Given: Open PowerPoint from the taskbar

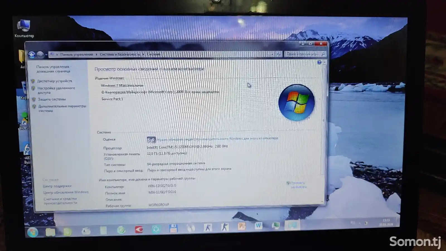Looking at the screenshot, I should point(242,226).
